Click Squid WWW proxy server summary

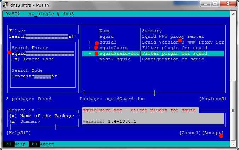173,37
